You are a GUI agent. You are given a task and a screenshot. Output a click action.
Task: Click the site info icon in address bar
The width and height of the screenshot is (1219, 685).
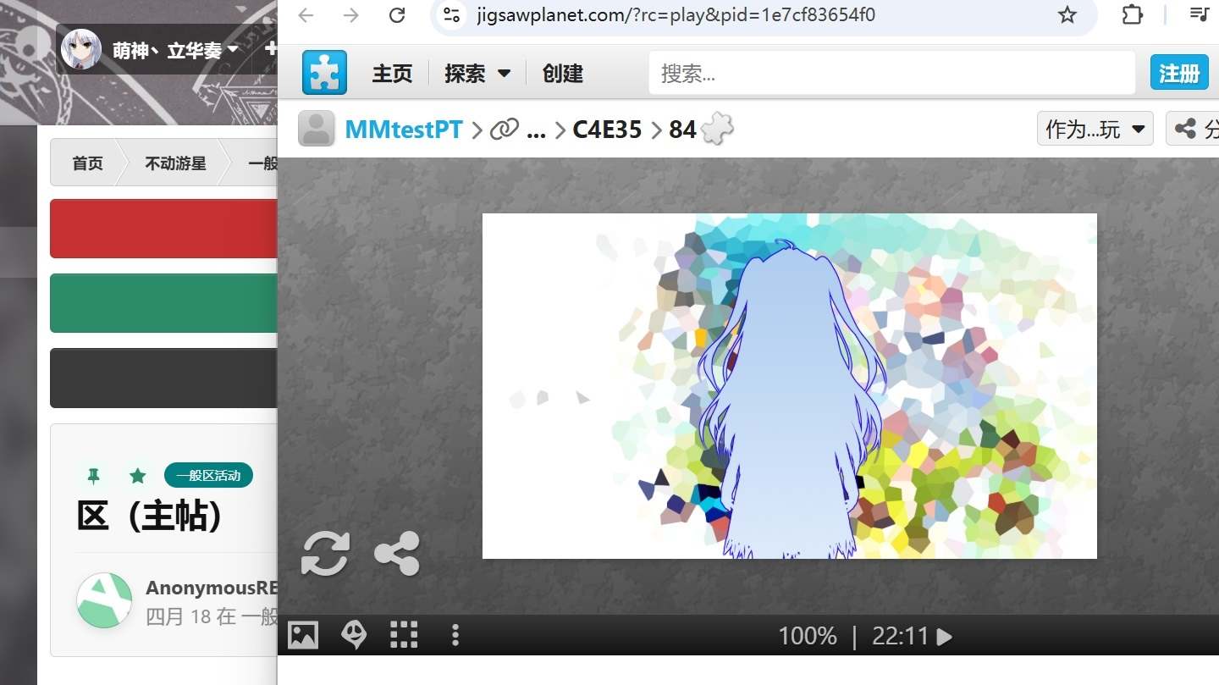(453, 14)
